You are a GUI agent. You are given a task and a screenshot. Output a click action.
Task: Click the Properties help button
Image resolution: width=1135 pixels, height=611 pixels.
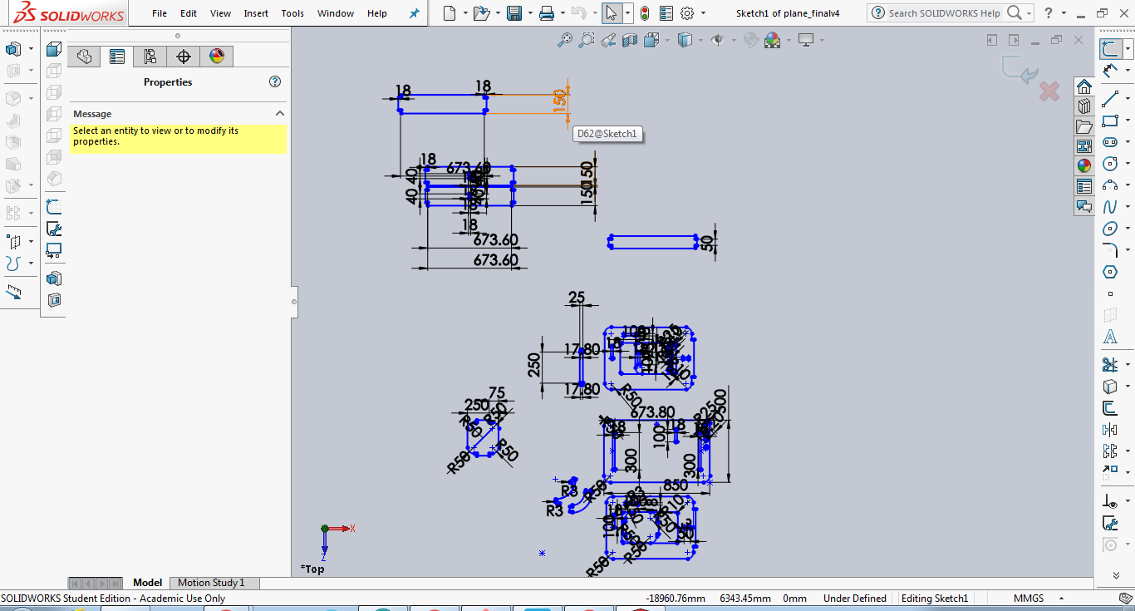275,81
